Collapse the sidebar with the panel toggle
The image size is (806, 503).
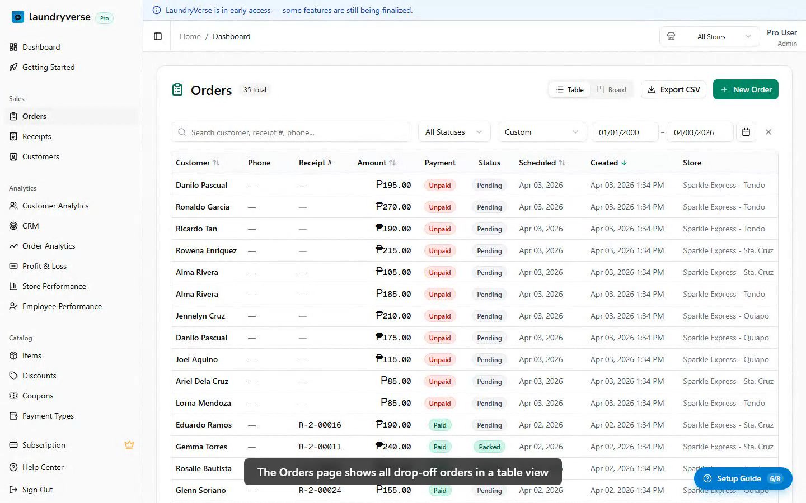click(157, 36)
